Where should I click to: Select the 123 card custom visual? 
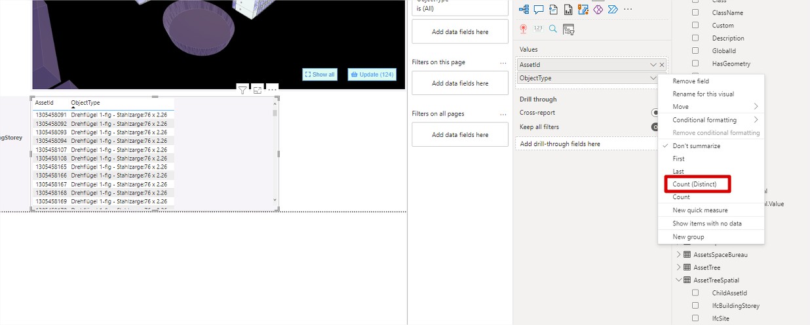coord(539,29)
